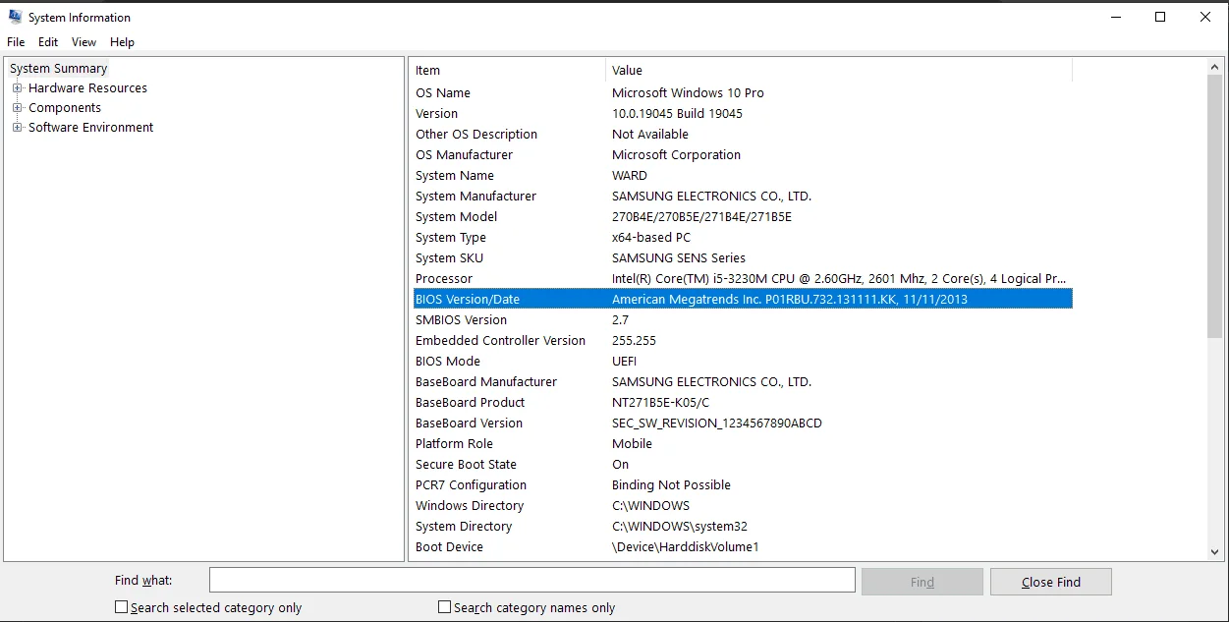Select the SMBIOS Version row
Screen dimensions: 1229x622
743,319
